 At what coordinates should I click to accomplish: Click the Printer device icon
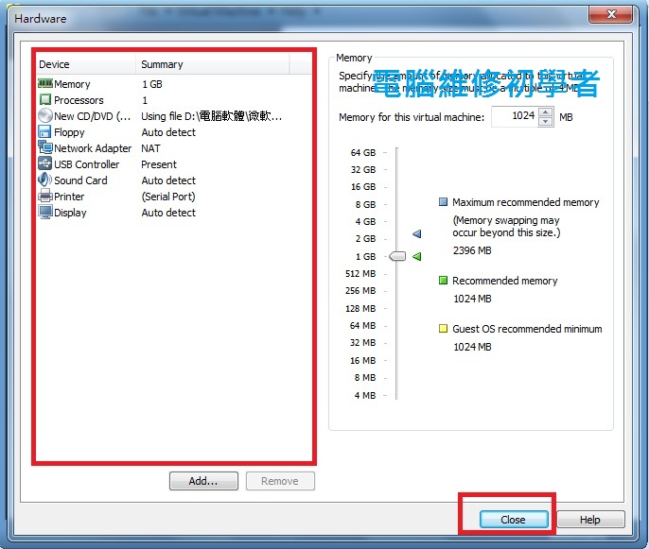click(45, 196)
